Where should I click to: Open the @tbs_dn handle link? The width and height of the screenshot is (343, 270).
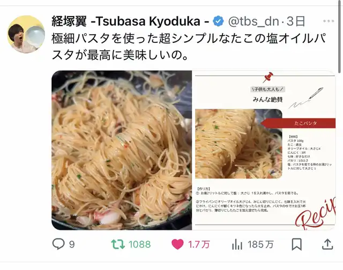click(x=253, y=21)
